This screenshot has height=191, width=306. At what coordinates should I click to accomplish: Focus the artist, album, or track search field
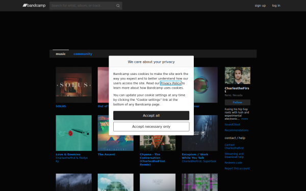click(x=86, y=6)
